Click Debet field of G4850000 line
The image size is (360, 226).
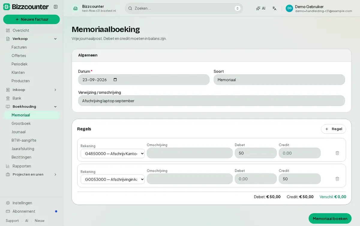click(256, 153)
